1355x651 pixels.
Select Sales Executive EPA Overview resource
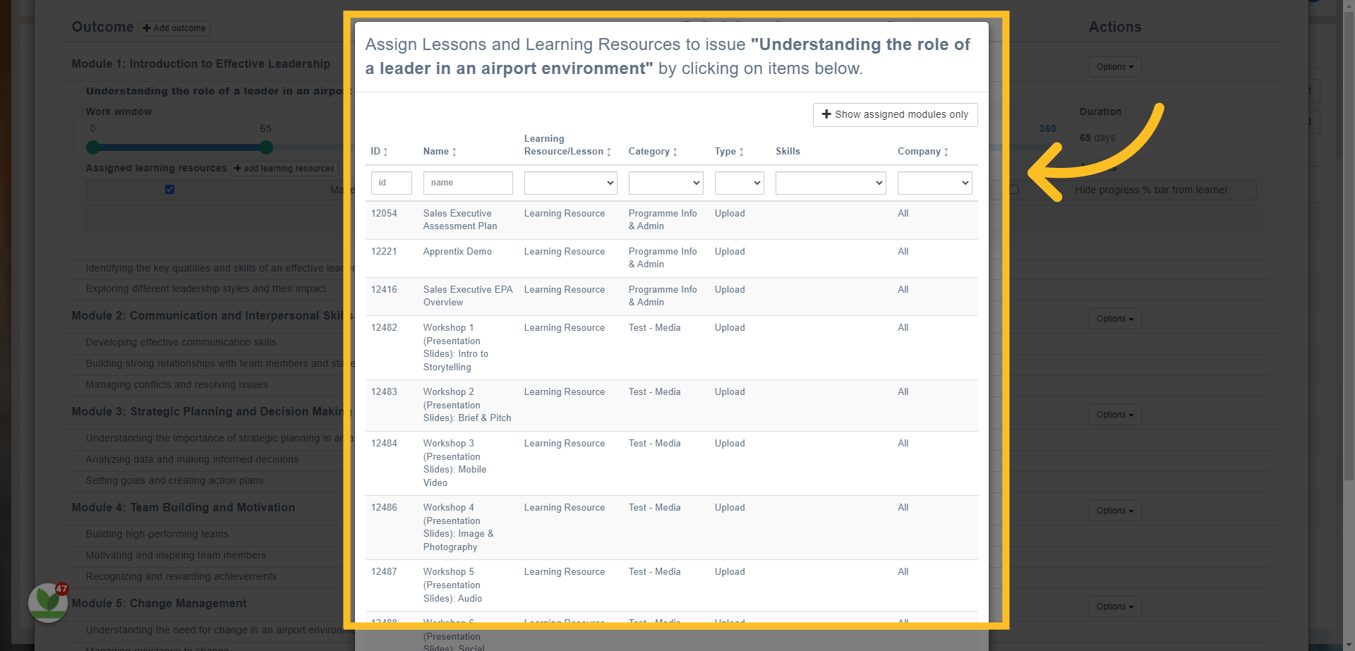672,296
